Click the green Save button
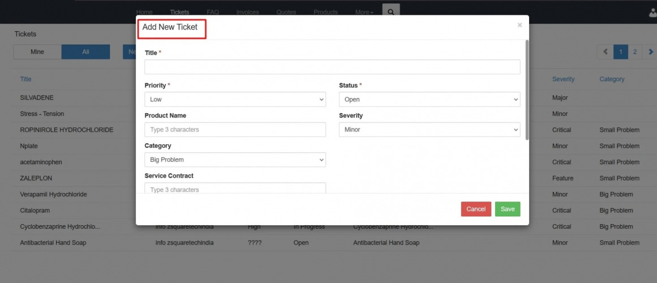This screenshot has height=283, width=657. 508,209
